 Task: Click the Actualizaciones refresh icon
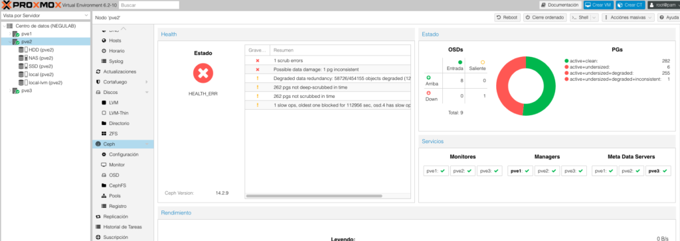coord(98,72)
